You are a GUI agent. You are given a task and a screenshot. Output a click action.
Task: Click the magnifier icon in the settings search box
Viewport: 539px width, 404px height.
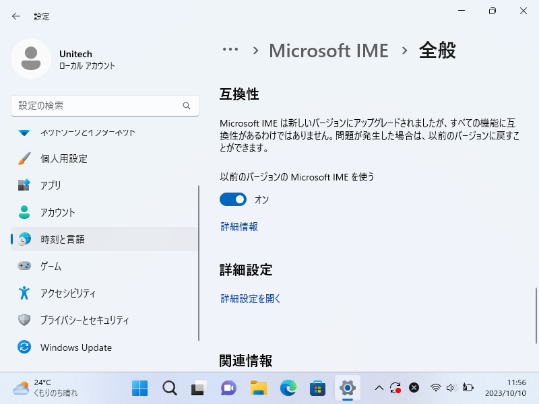coord(187,106)
